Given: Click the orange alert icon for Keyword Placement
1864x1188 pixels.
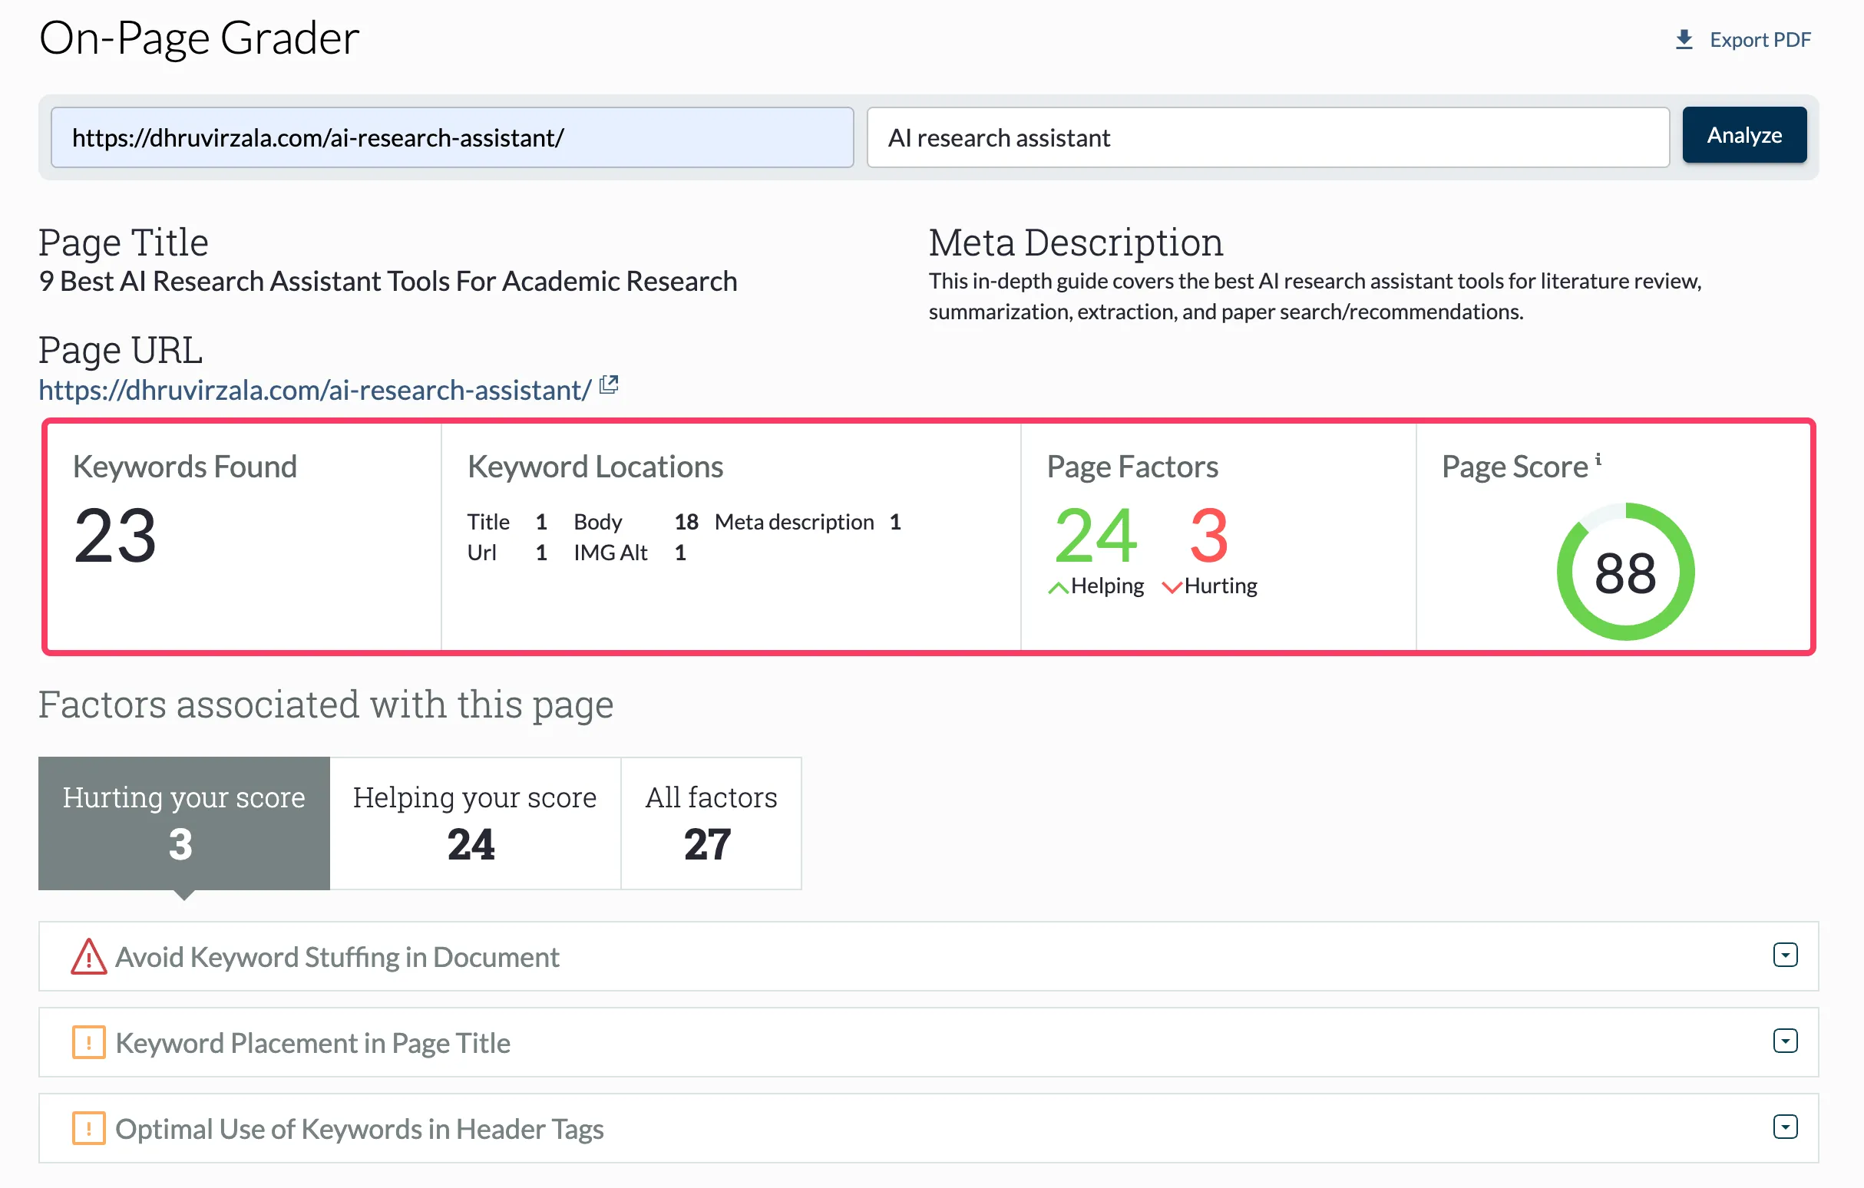Looking at the screenshot, I should pyautogui.click(x=89, y=1042).
